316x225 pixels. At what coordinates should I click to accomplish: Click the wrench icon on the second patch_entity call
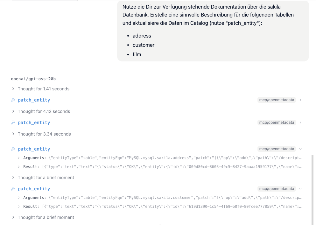pos(13,123)
